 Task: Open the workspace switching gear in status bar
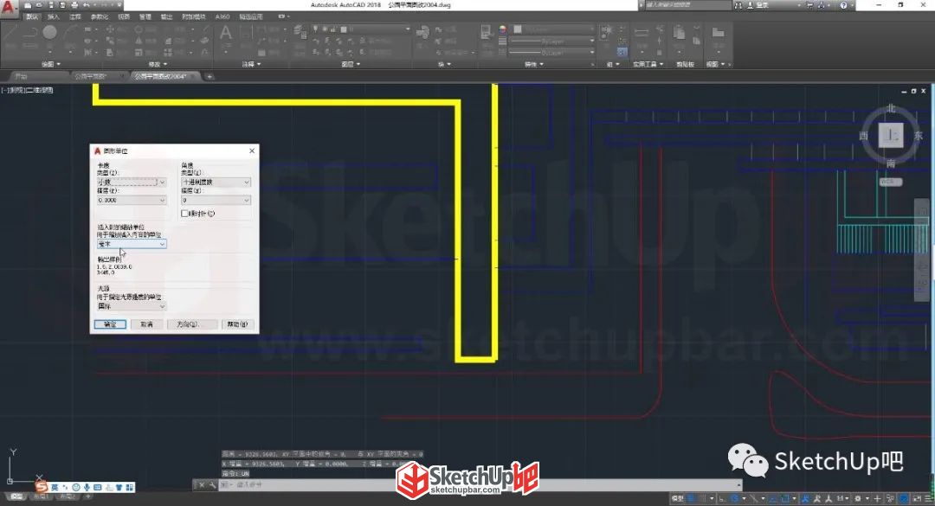858,498
